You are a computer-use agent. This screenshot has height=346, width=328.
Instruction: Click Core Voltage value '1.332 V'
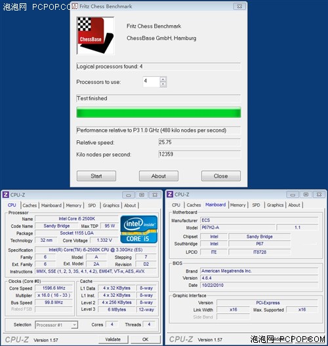pos(104,240)
